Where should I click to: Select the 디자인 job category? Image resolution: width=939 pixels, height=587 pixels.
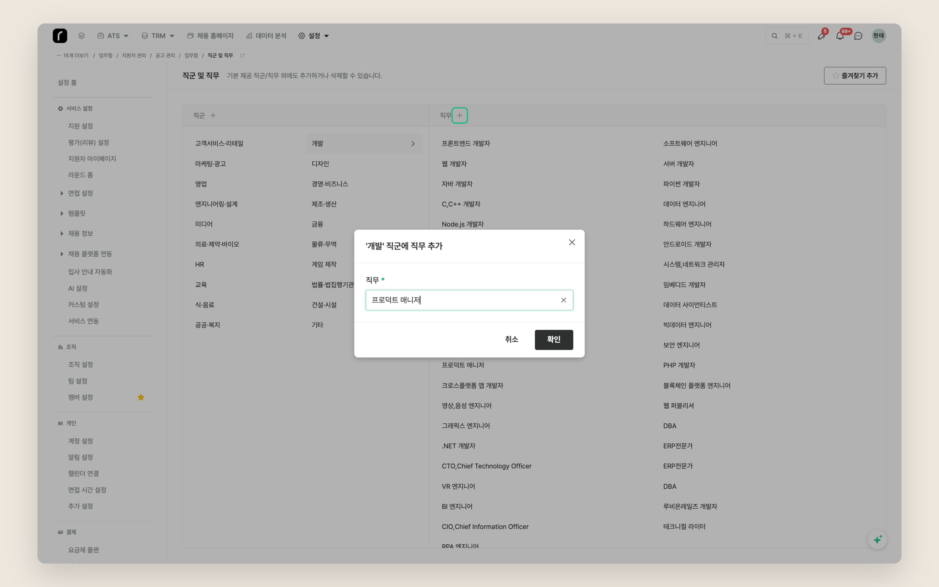tap(320, 164)
